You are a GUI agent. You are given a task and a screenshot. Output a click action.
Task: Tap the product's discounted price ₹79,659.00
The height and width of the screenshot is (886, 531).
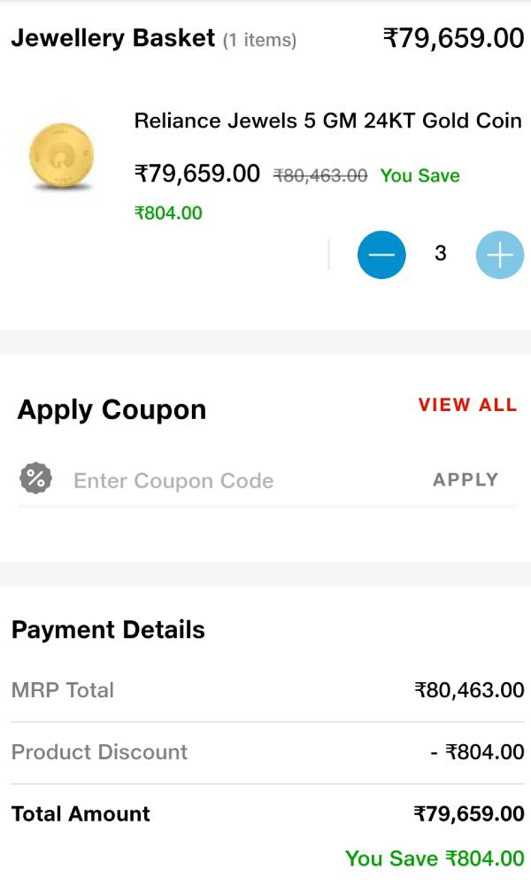[x=197, y=174]
